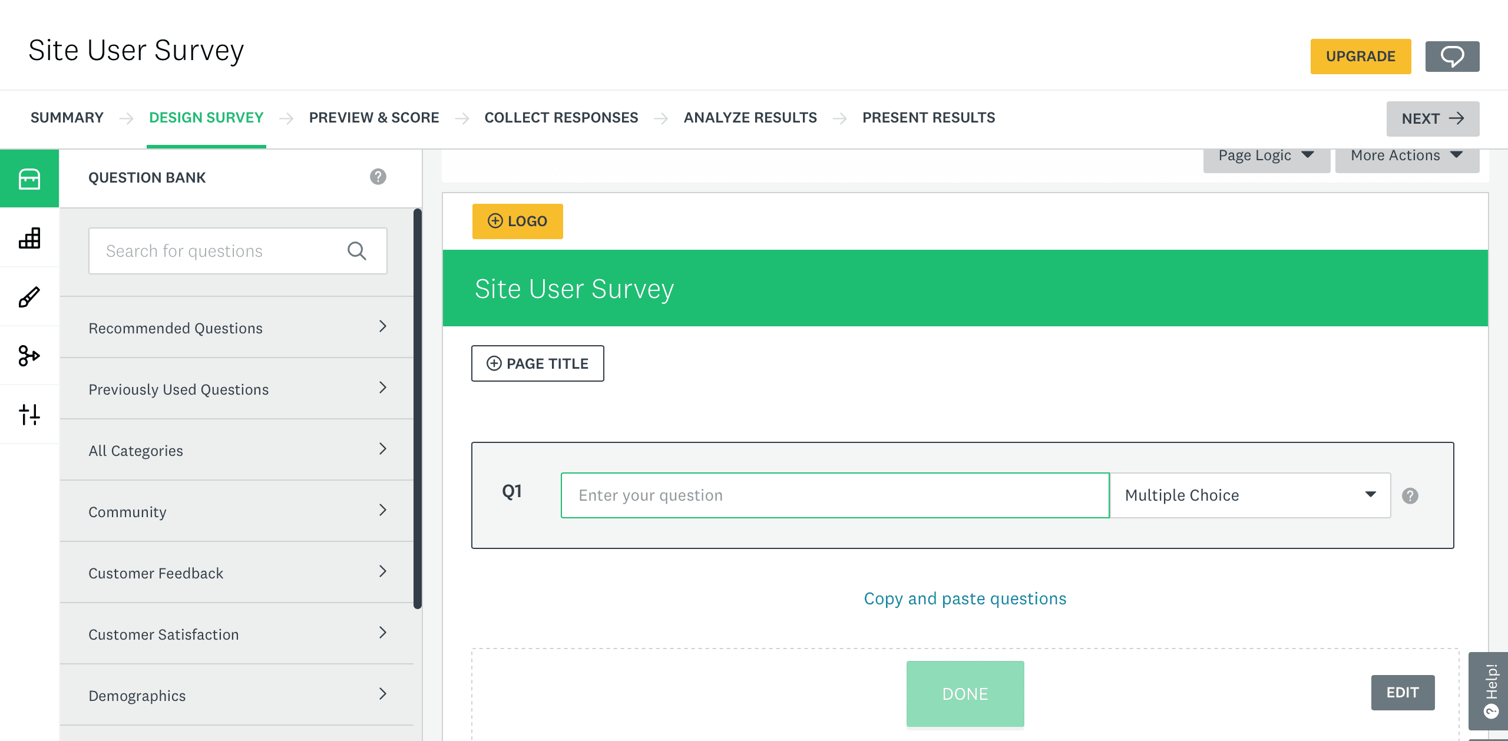Open the Question Bank sidebar icon
The image size is (1508, 741).
(x=29, y=178)
